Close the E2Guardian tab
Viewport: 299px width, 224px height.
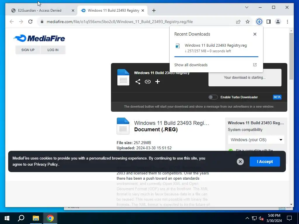tap(73, 11)
